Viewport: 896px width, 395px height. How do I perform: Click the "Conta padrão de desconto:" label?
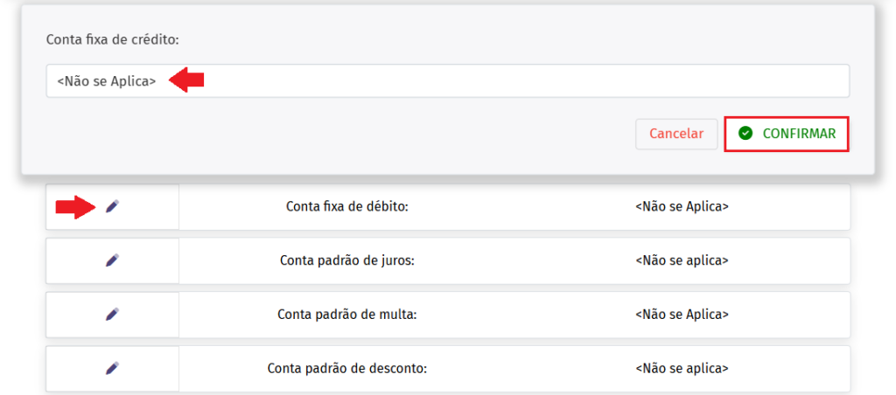[346, 368]
